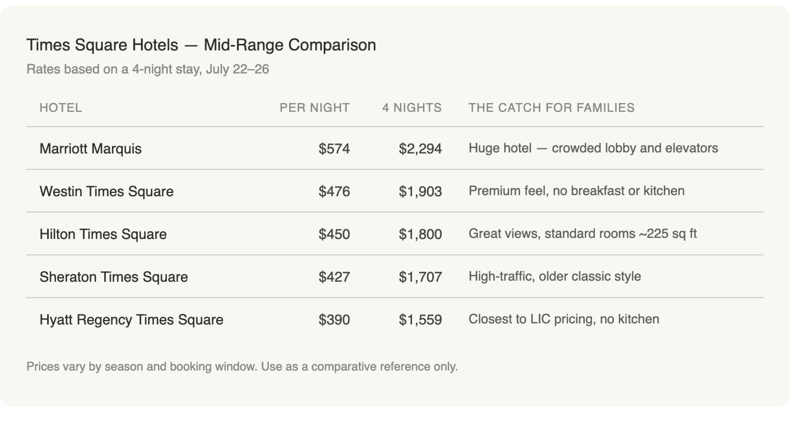
Task: Select the Marriott Marquis hotel name
Action: point(91,149)
